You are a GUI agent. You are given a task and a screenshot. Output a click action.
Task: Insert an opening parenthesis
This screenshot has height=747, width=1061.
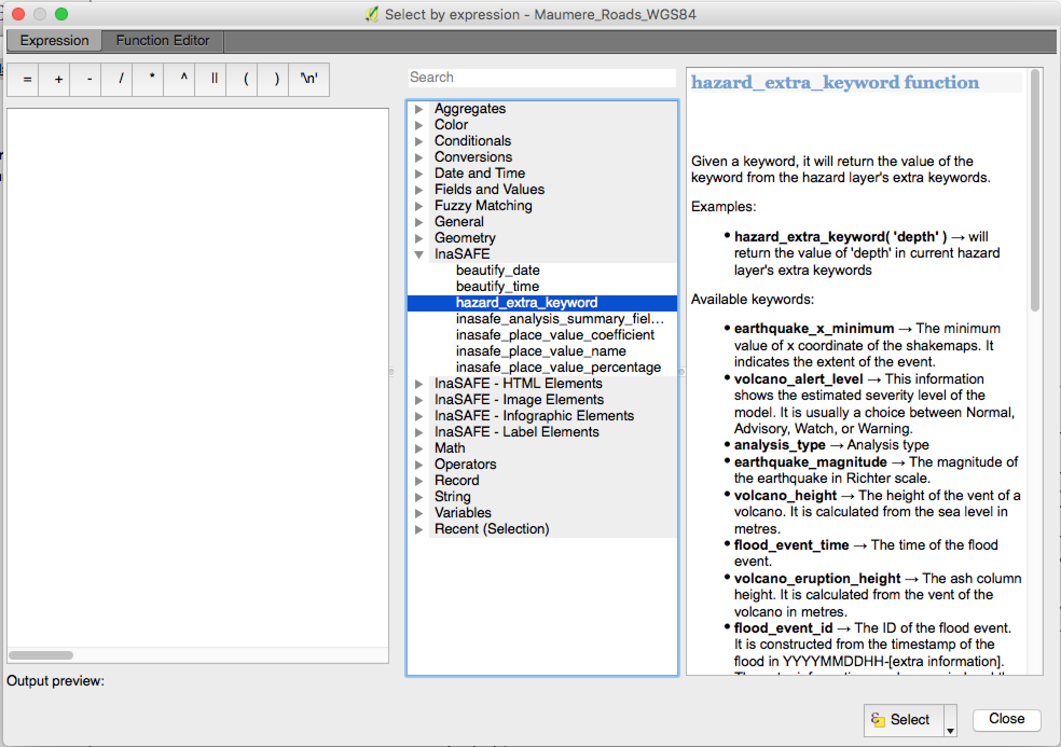[242, 80]
